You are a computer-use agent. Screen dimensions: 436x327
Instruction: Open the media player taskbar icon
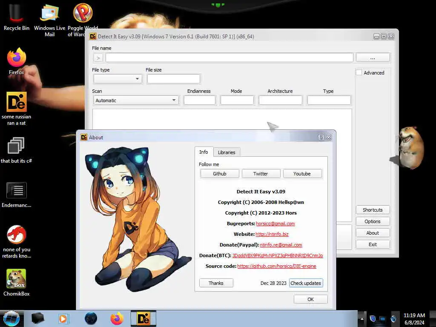63,318
